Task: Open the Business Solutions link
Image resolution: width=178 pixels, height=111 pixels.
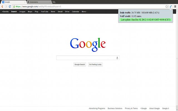Action: (x=115, y=109)
